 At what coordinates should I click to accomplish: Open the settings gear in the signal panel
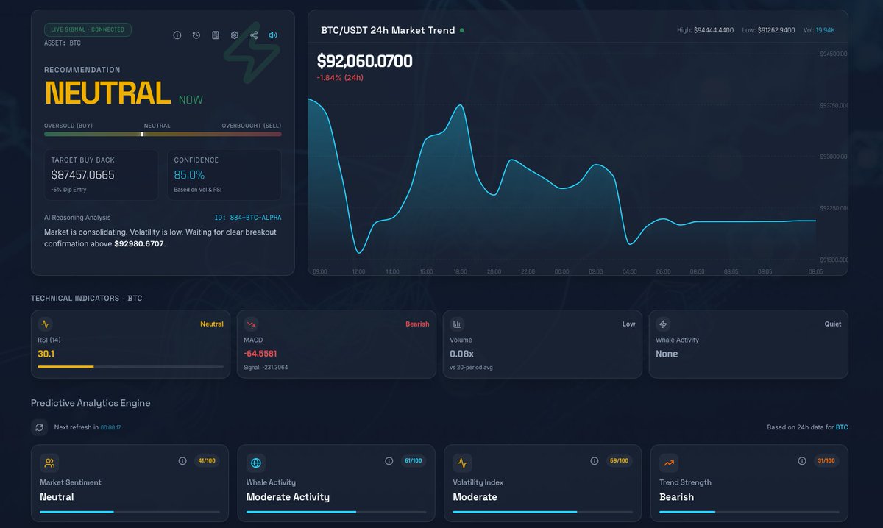point(234,35)
